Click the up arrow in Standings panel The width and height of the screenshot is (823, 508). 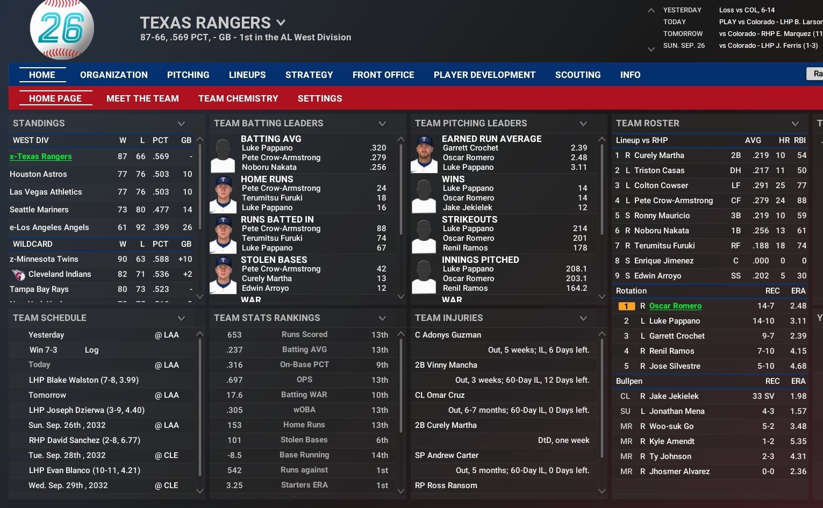point(200,139)
